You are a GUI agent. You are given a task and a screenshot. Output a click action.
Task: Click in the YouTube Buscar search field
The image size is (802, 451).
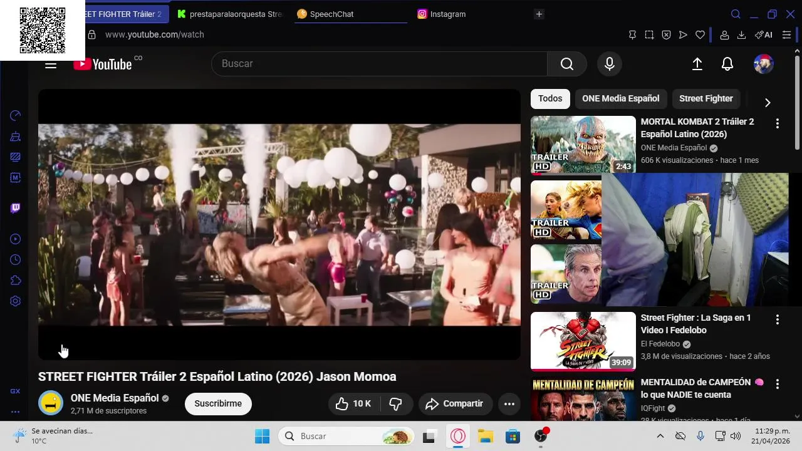click(x=379, y=64)
